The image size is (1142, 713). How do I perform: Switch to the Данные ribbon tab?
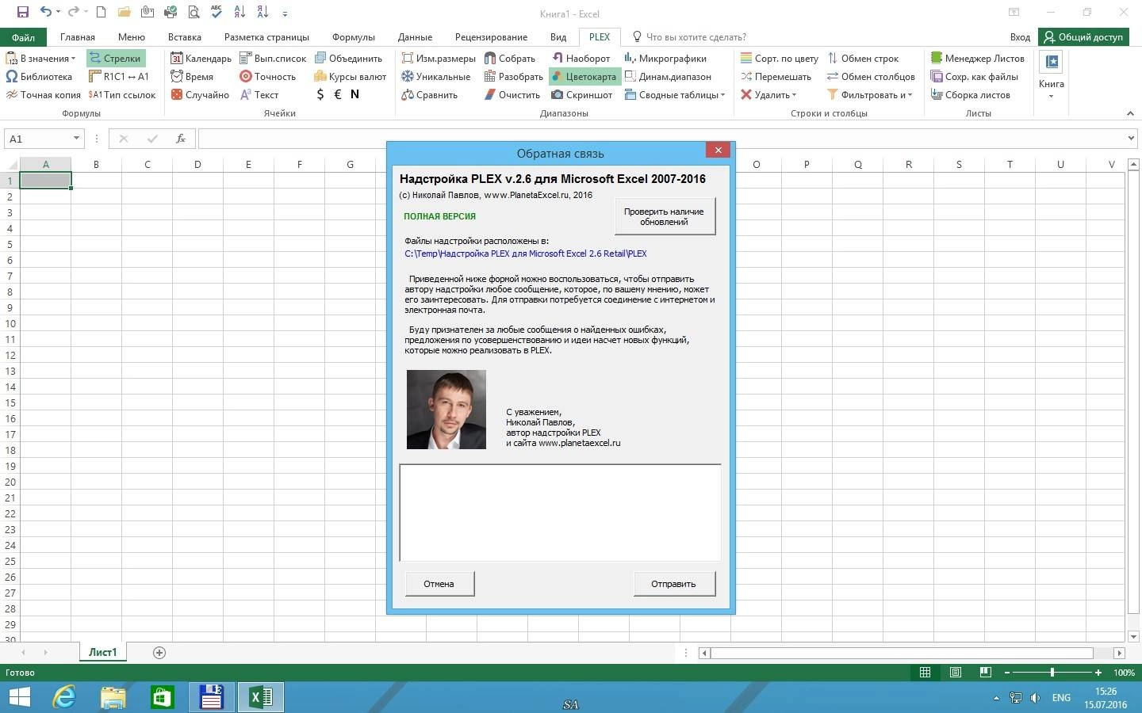click(416, 37)
